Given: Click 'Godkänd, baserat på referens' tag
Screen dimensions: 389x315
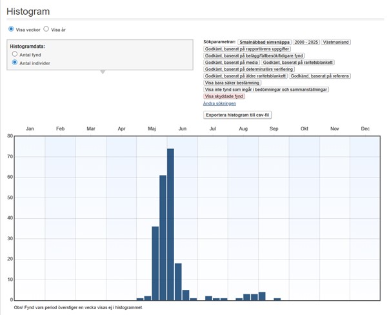Looking at the screenshot, I should pyautogui.click(x=319, y=76).
